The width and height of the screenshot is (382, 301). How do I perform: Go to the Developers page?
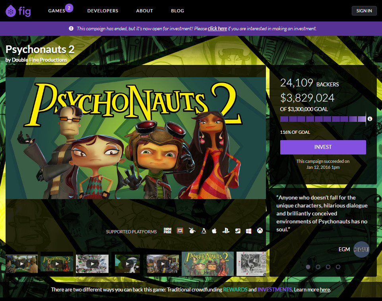tap(103, 11)
